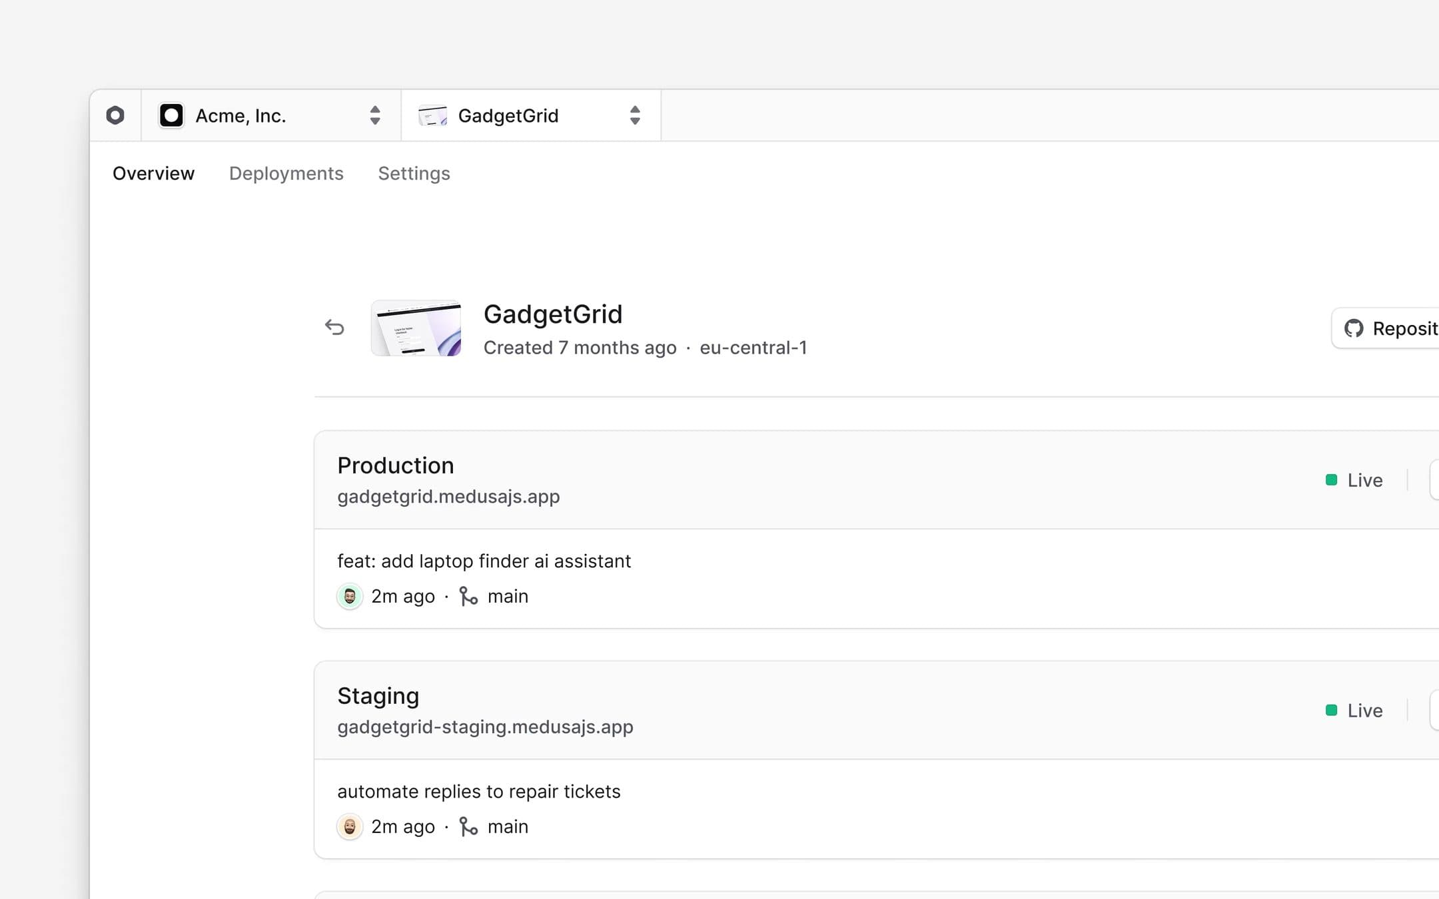
Task: Open the Production environment heading
Action: pyautogui.click(x=396, y=465)
